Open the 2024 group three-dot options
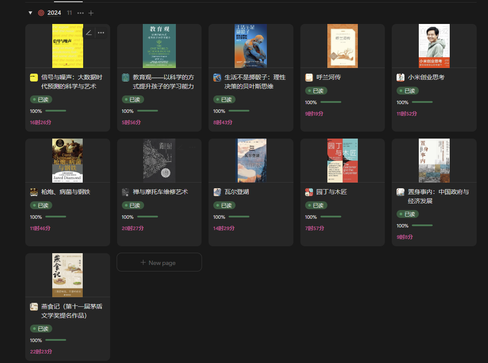Screen dimensions: 488x363 click(81, 13)
